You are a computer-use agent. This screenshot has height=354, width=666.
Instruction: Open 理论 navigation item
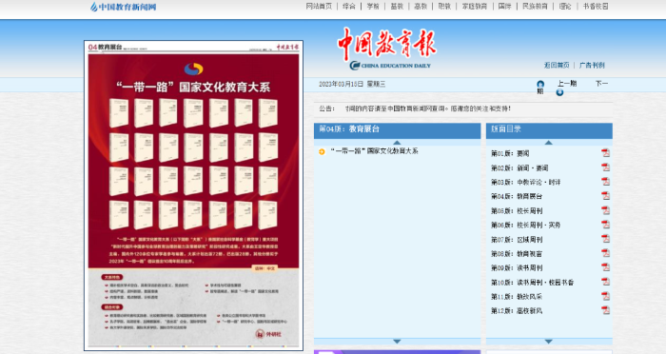[x=565, y=7]
